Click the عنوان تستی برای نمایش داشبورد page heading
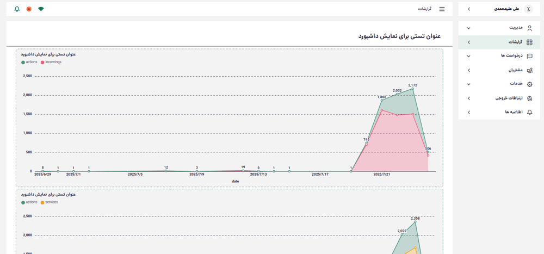 [x=399, y=36]
